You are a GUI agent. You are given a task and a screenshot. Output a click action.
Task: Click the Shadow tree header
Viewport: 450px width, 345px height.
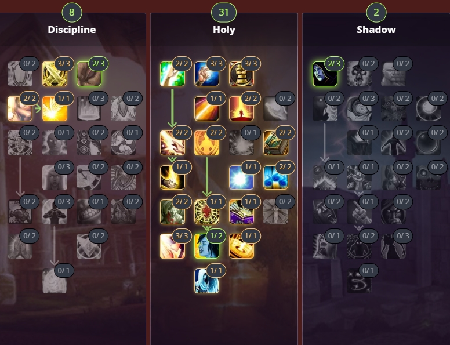(x=376, y=30)
